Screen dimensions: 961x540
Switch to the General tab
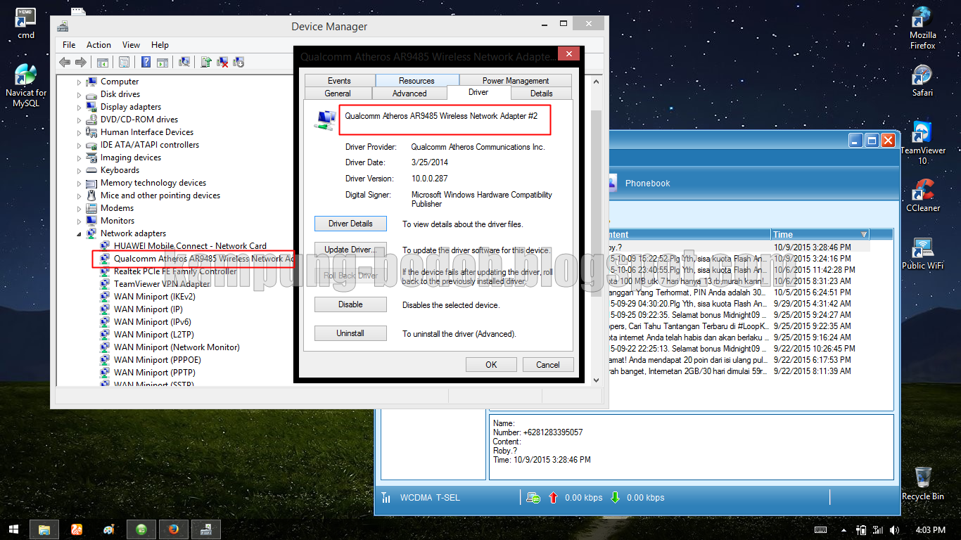click(338, 93)
